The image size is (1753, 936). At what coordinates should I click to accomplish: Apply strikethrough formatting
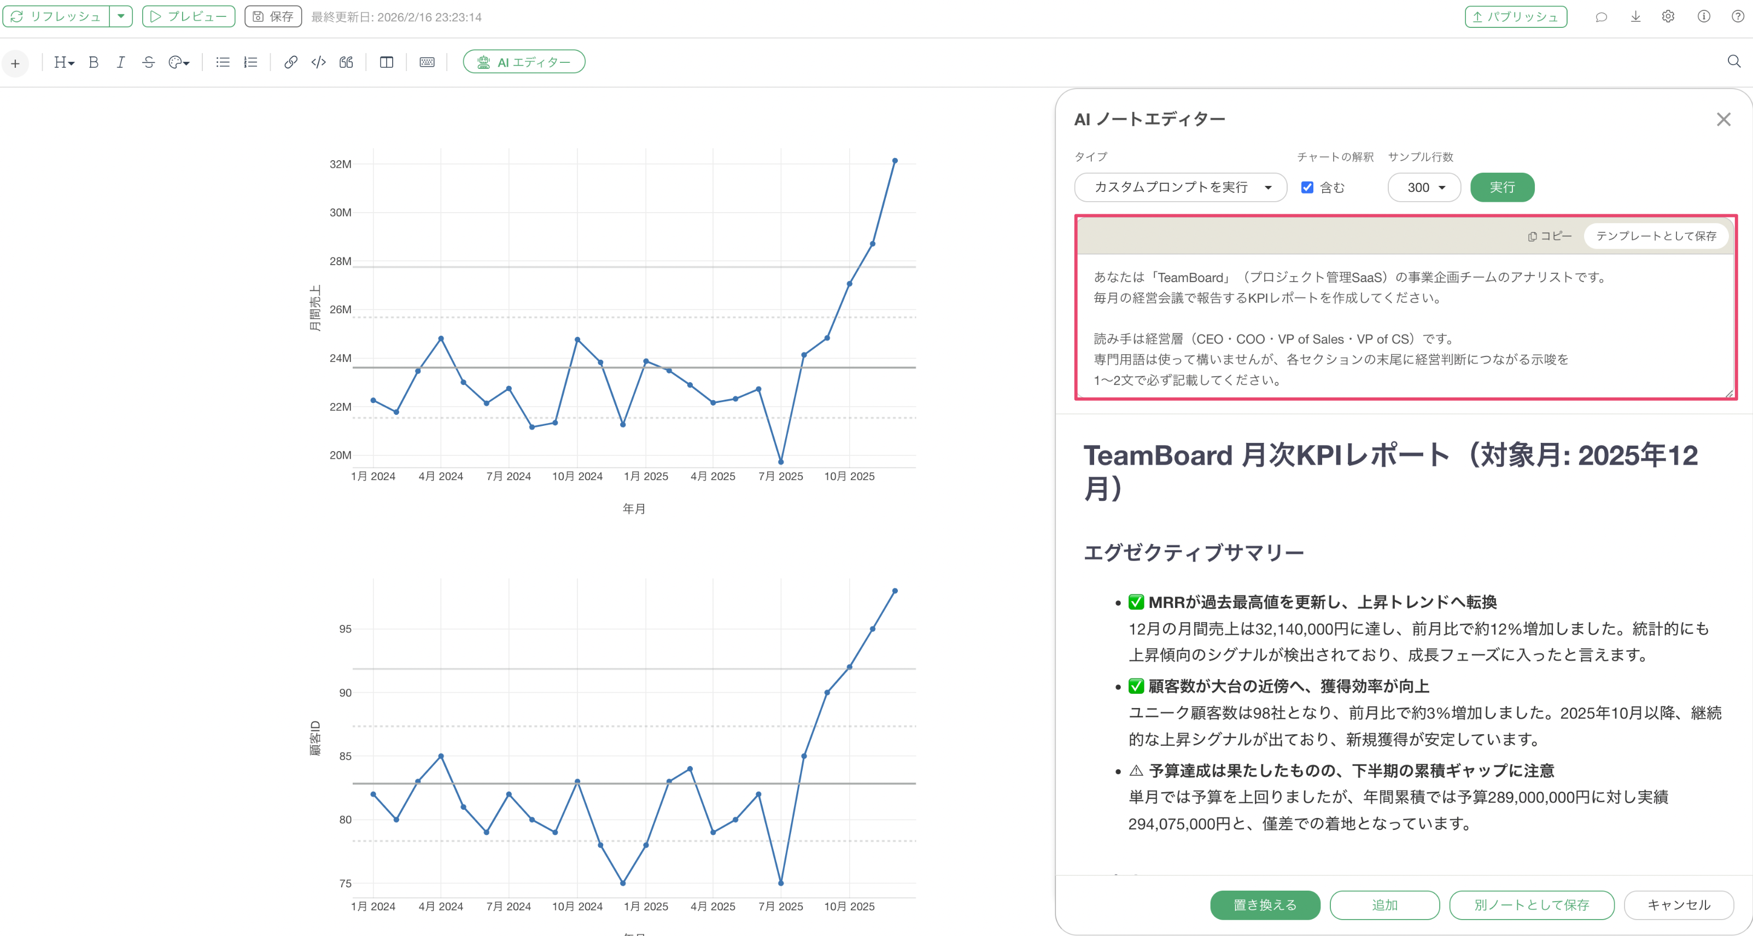click(x=148, y=62)
